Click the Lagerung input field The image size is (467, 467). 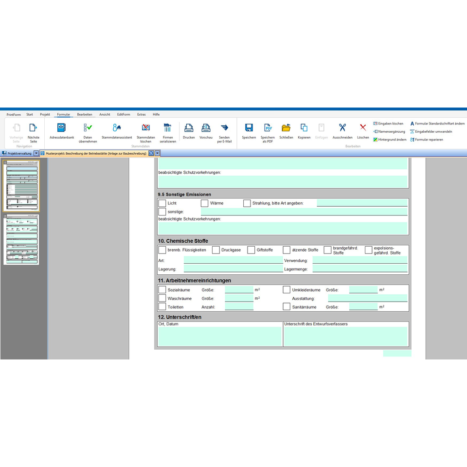pos(233,269)
